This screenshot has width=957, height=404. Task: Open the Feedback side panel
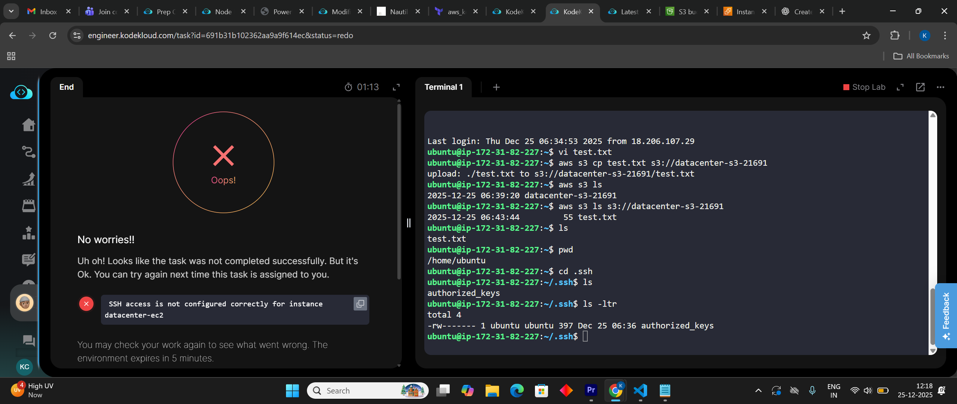tap(946, 315)
